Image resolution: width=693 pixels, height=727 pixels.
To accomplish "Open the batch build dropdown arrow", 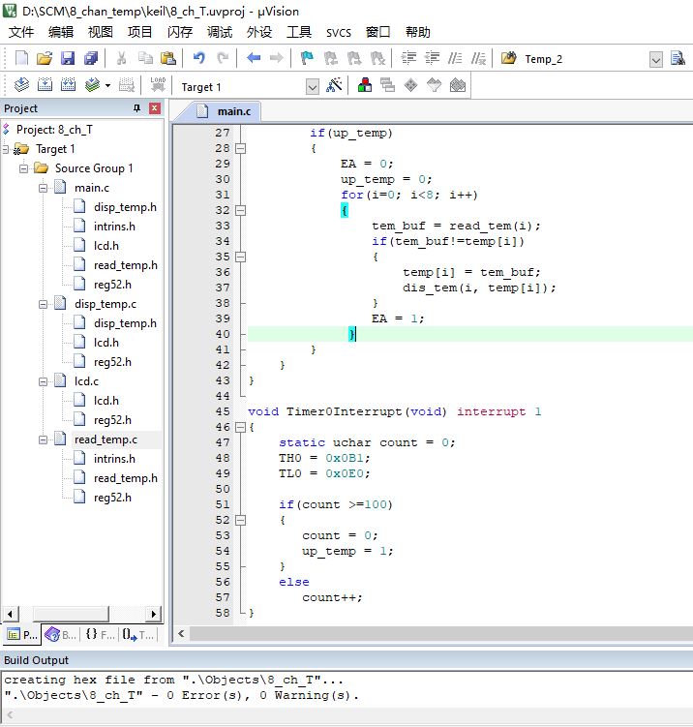I will tap(107, 86).
